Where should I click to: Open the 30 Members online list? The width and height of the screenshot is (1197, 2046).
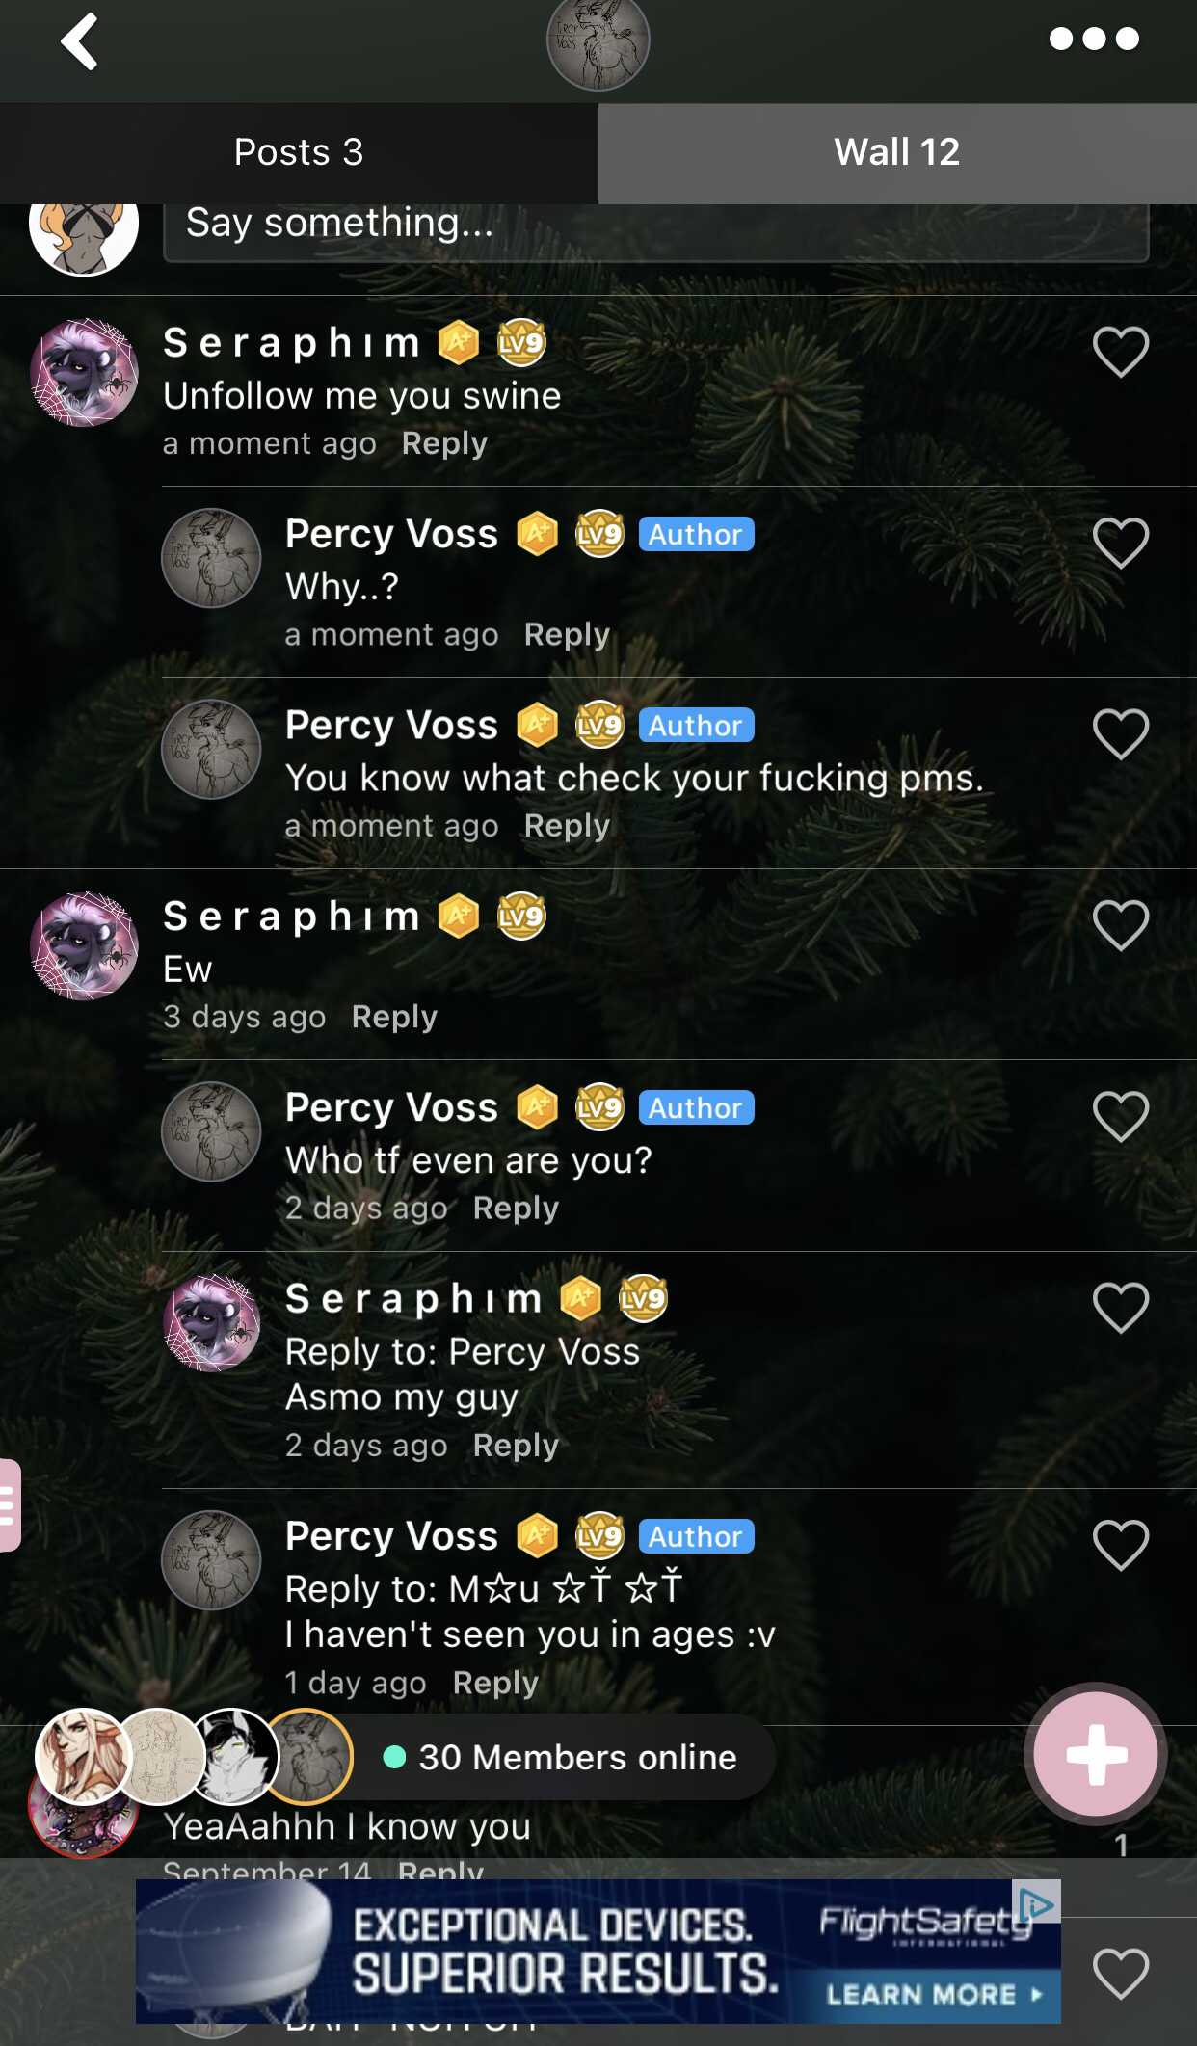click(559, 1757)
